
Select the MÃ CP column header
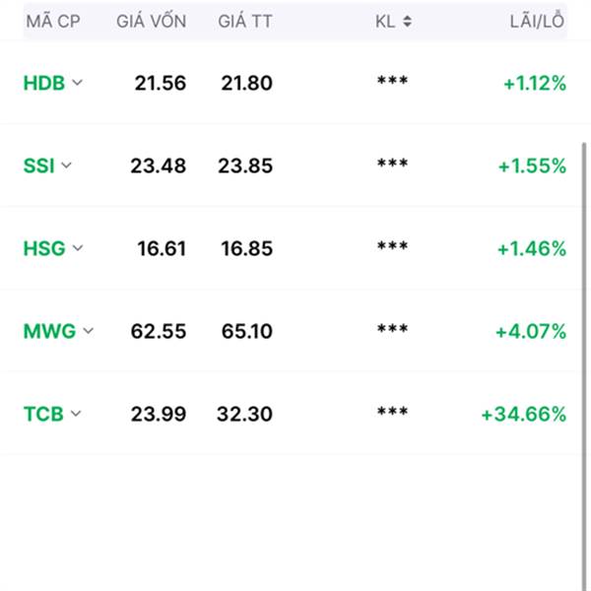pyautogui.click(x=53, y=21)
